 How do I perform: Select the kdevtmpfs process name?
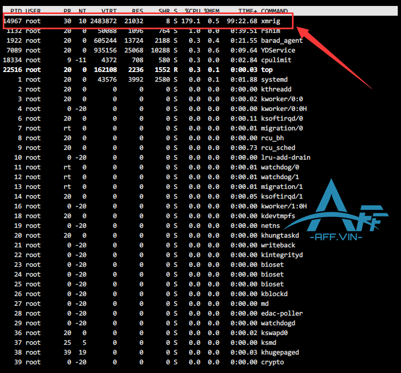(278, 216)
